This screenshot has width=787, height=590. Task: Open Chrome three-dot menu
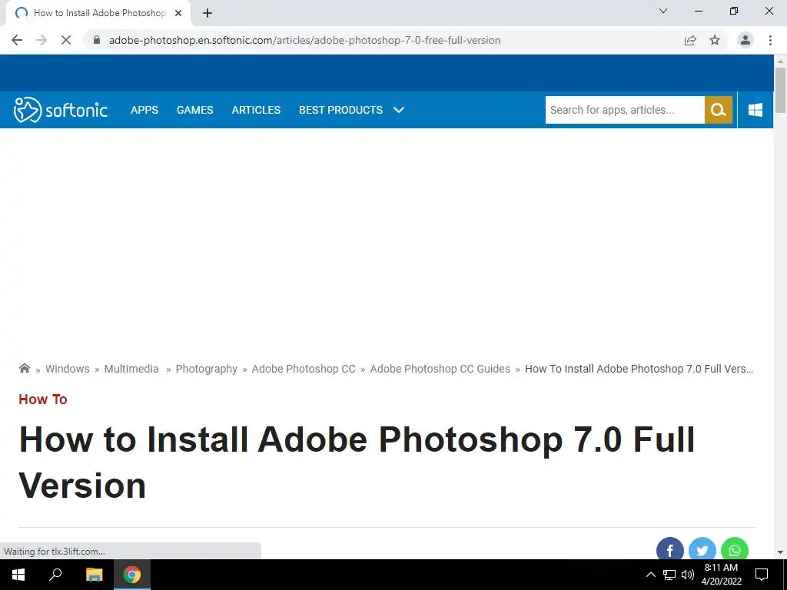770,40
